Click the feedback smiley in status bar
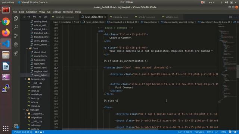Screen dimensions: 239x134 [230, 132]
